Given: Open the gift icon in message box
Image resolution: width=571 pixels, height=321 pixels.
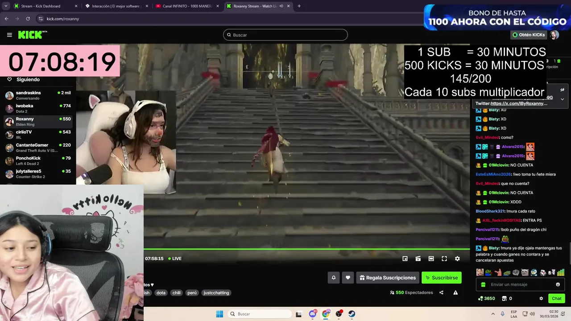Looking at the screenshot, I should pos(483,284).
